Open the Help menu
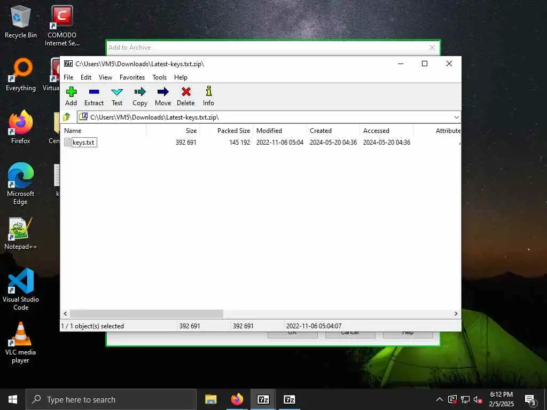The image size is (547, 410). click(181, 77)
